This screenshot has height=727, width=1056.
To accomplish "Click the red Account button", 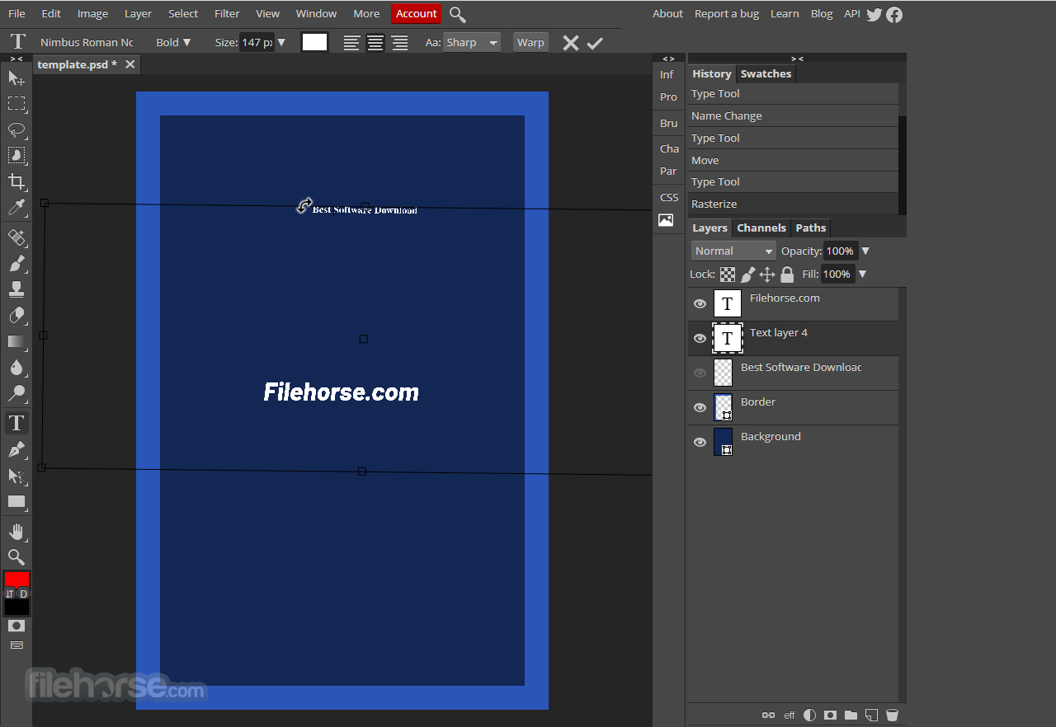I will 417,14.
